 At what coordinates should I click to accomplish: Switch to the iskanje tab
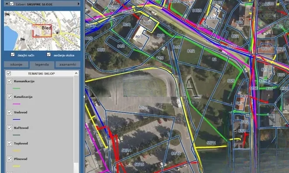click(x=16, y=65)
